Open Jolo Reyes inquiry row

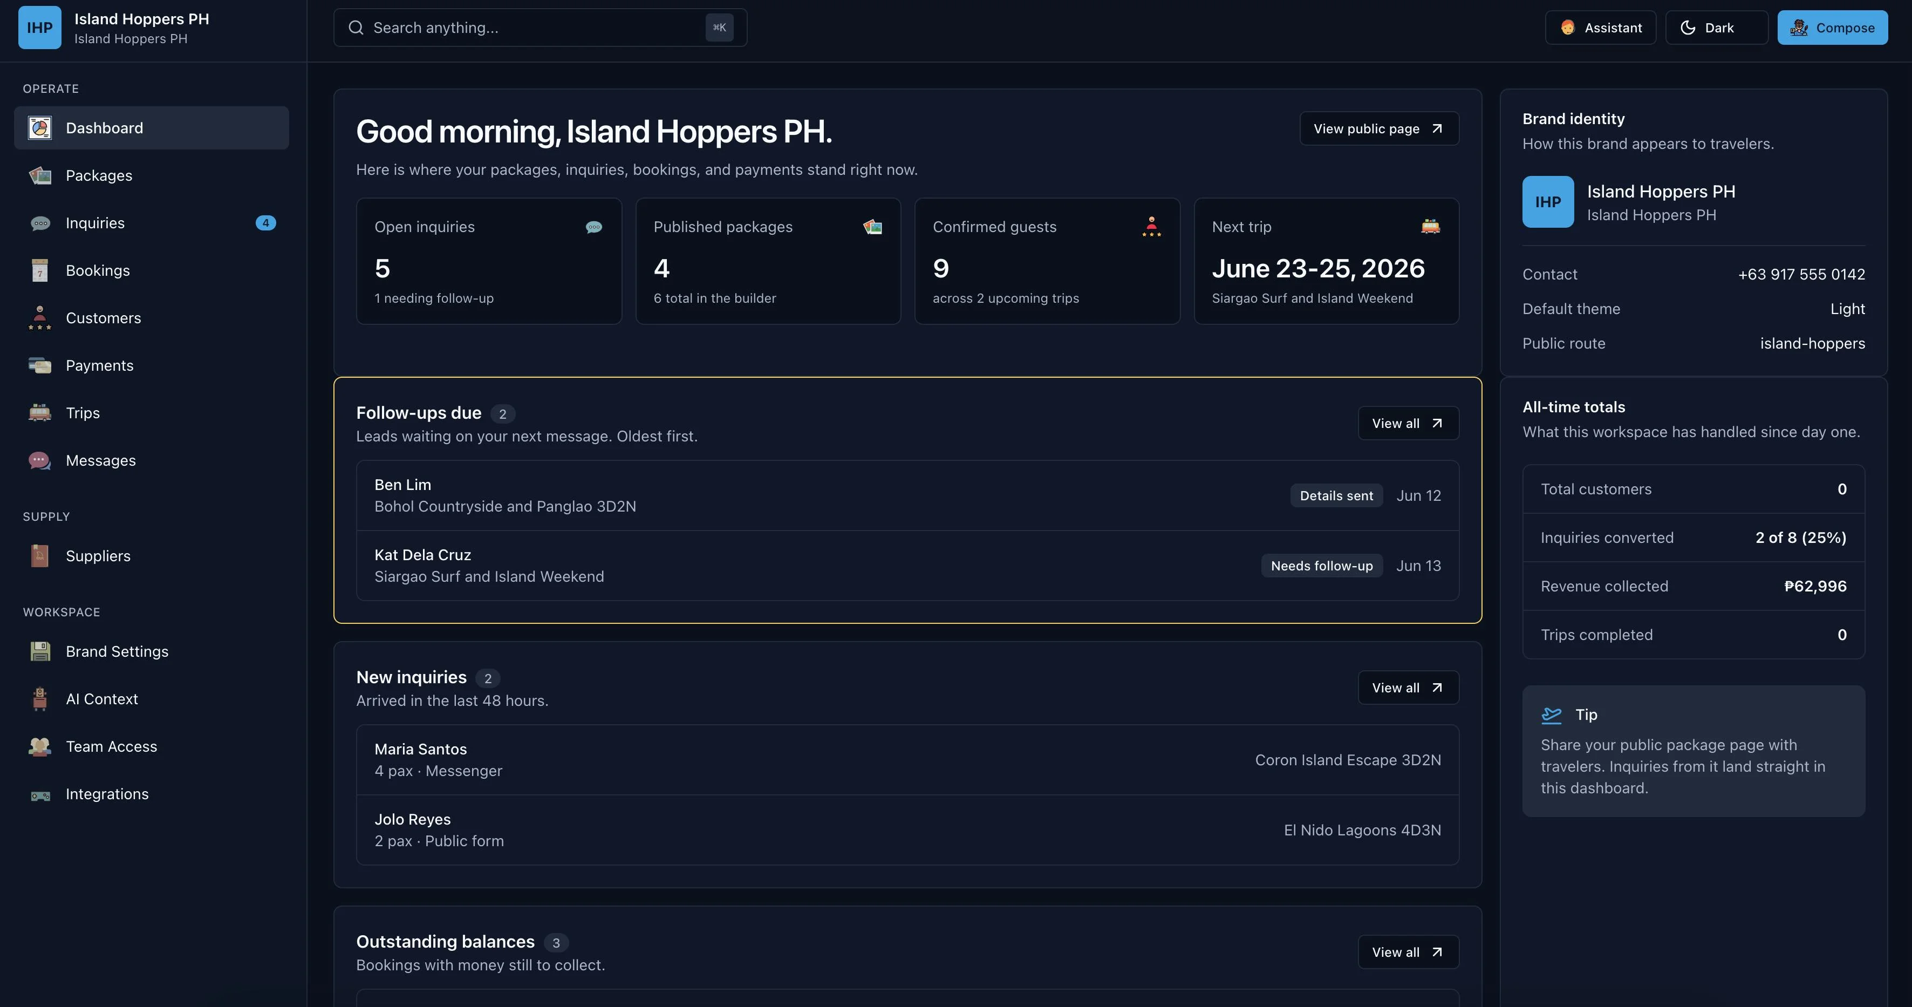tap(908, 830)
